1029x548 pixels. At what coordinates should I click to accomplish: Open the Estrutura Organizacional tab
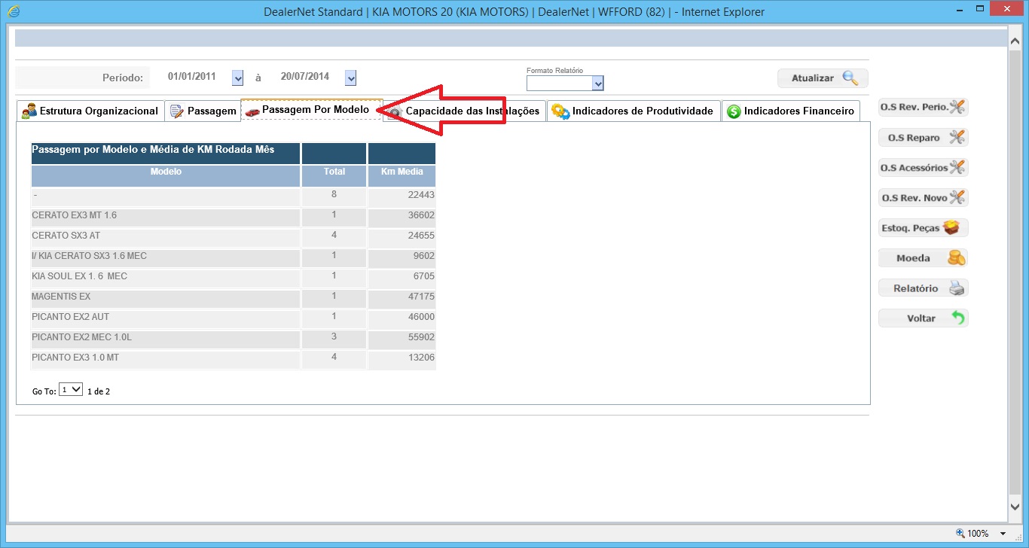click(x=90, y=111)
